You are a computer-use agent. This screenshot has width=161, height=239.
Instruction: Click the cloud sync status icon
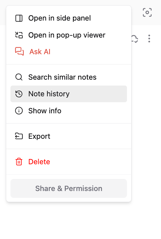[x=135, y=39]
